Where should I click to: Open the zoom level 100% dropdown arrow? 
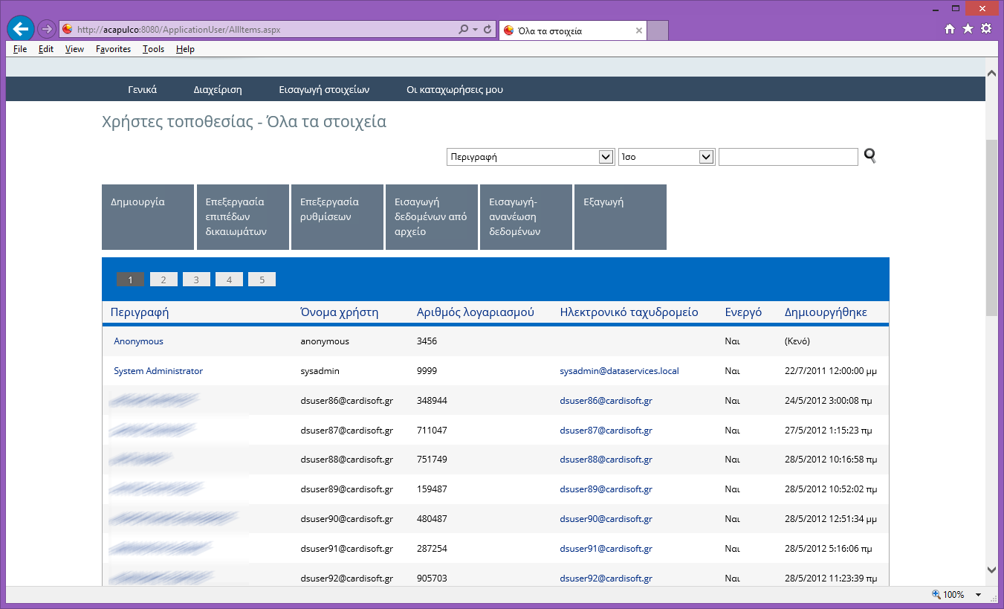pos(978,595)
